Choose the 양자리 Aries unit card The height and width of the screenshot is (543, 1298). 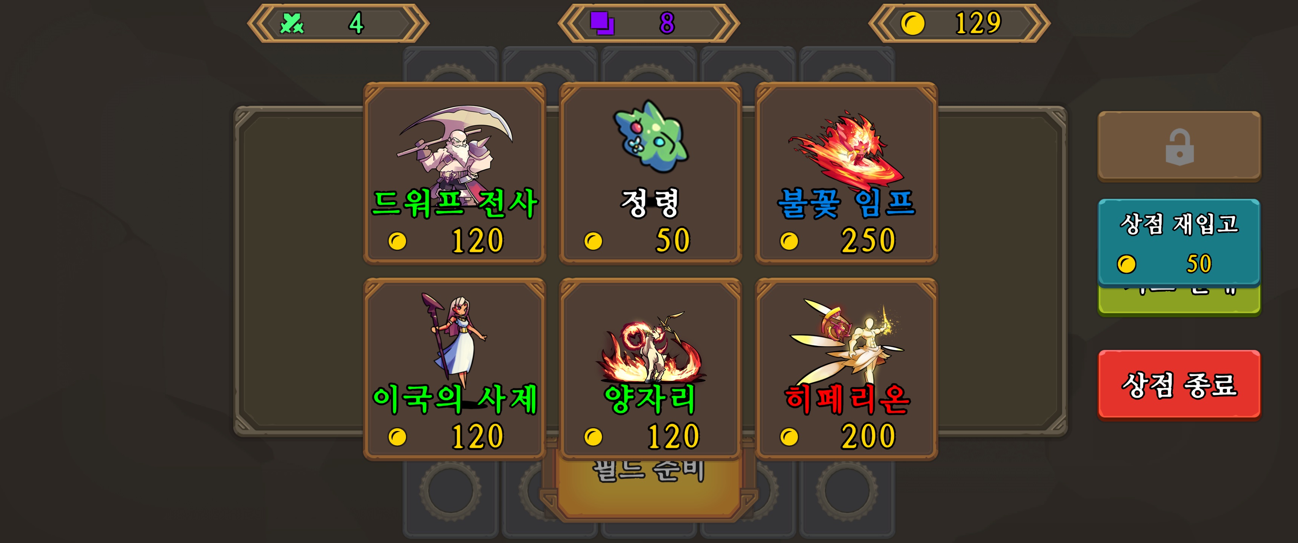pyautogui.click(x=650, y=369)
